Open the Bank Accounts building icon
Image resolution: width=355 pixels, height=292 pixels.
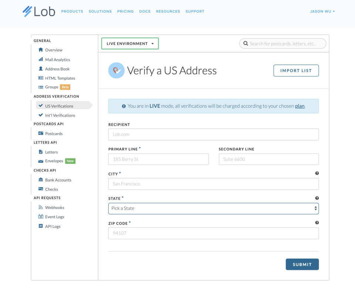pos(41,180)
